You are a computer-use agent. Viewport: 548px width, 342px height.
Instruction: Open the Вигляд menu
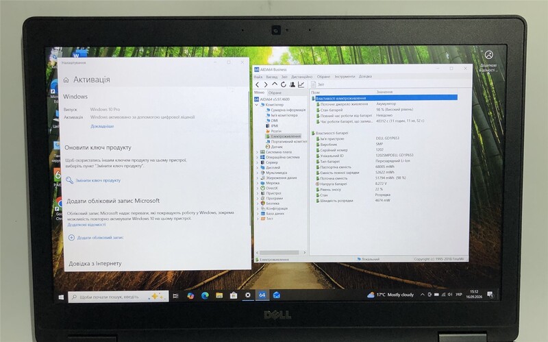point(271,77)
